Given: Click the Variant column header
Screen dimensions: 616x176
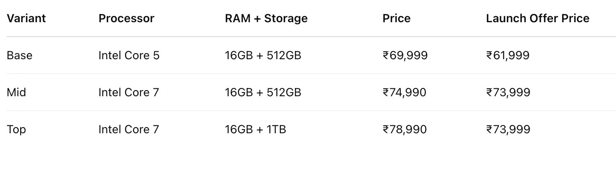Looking at the screenshot, I should point(26,19).
